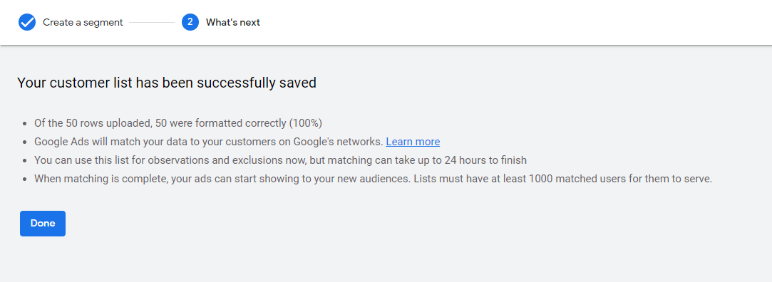Image resolution: width=772 pixels, height=282 pixels.
Task: Click the 50 rows uploaded line
Action: click(x=178, y=123)
